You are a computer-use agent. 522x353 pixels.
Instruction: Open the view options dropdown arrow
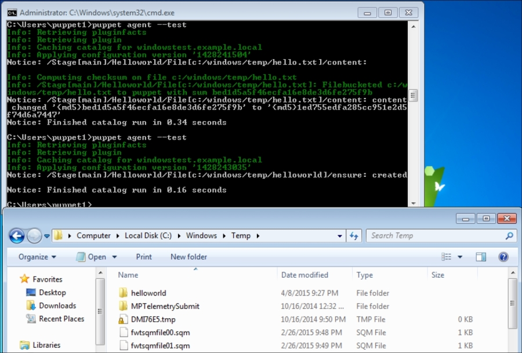pyautogui.click(x=461, y=257)
